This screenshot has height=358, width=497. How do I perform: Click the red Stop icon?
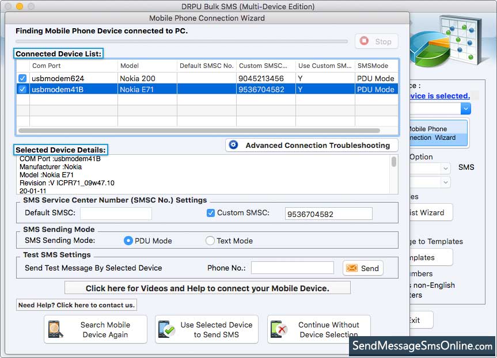tap(364, 41)
